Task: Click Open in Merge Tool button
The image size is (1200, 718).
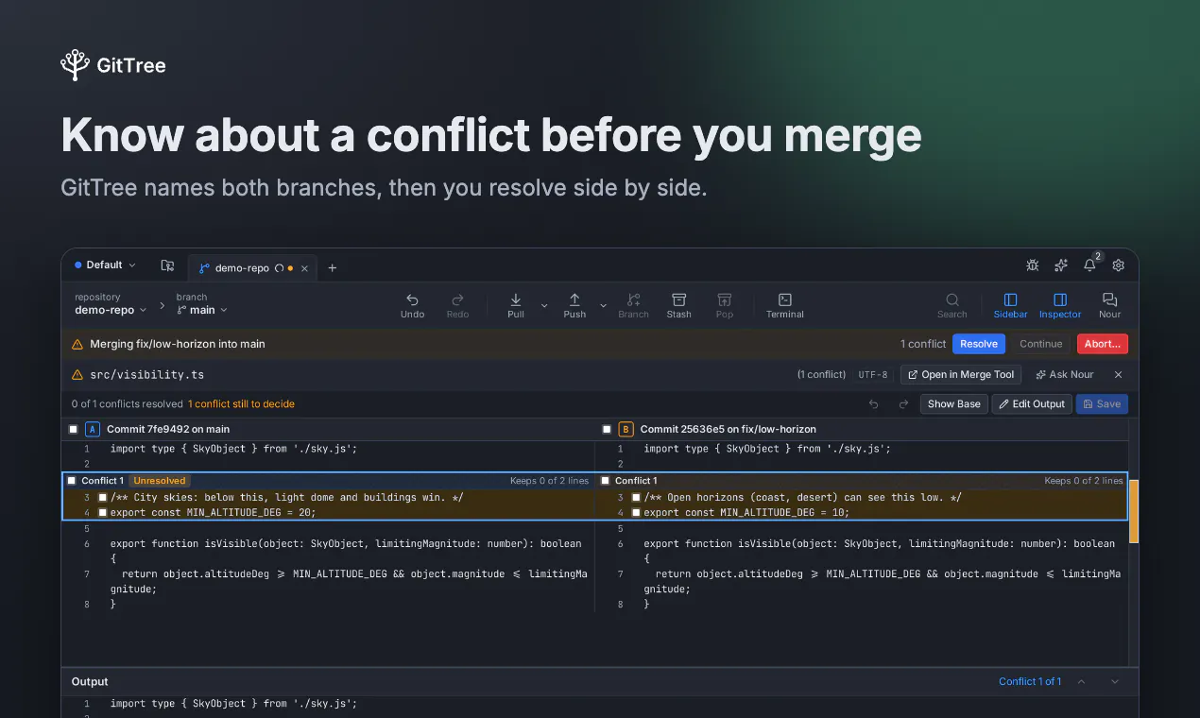Action: 961,375
